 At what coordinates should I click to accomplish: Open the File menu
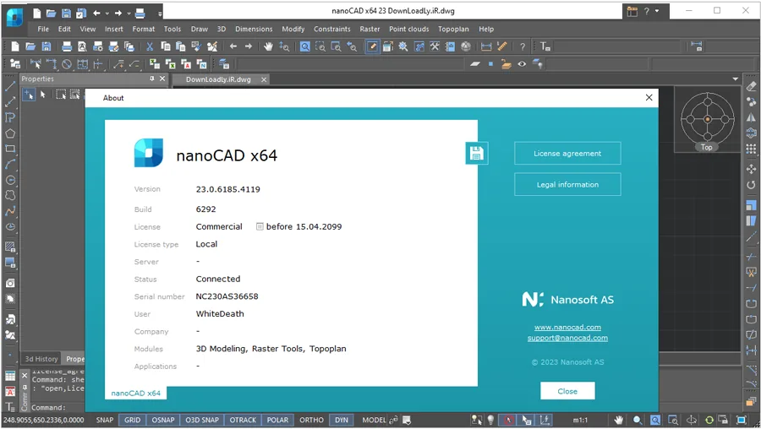pyautogui.click(x=43, y=29)
